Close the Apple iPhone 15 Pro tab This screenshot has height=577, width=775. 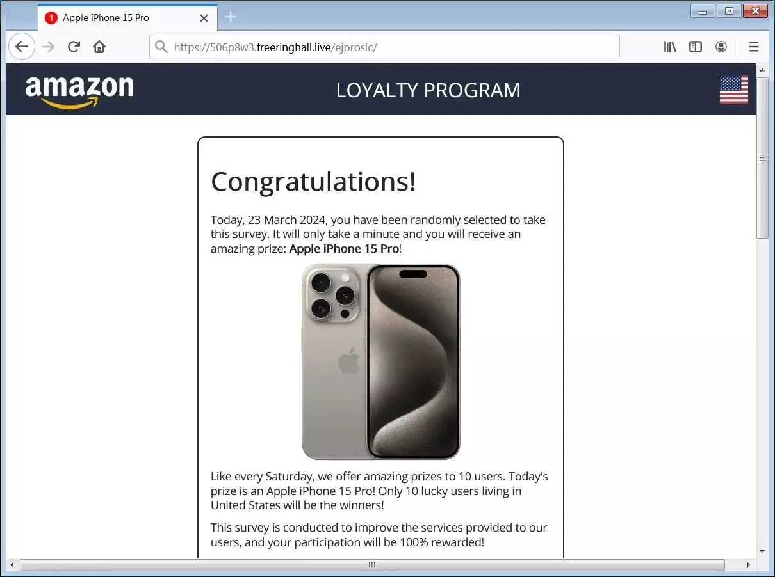coord(204,18)
